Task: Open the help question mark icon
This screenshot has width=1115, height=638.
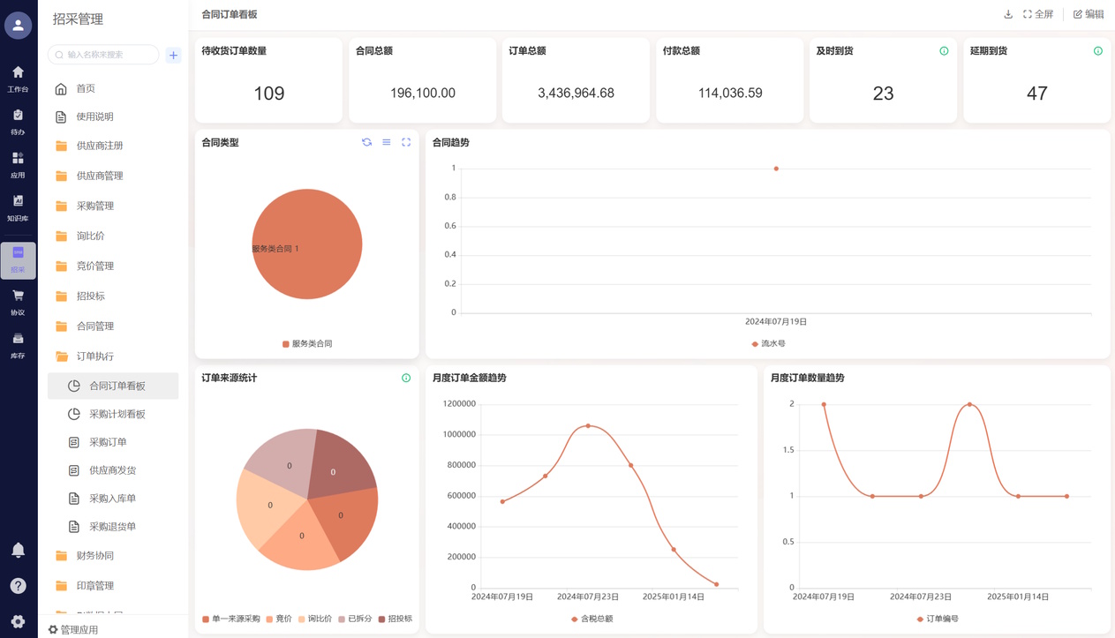Action: pos(18,586)
